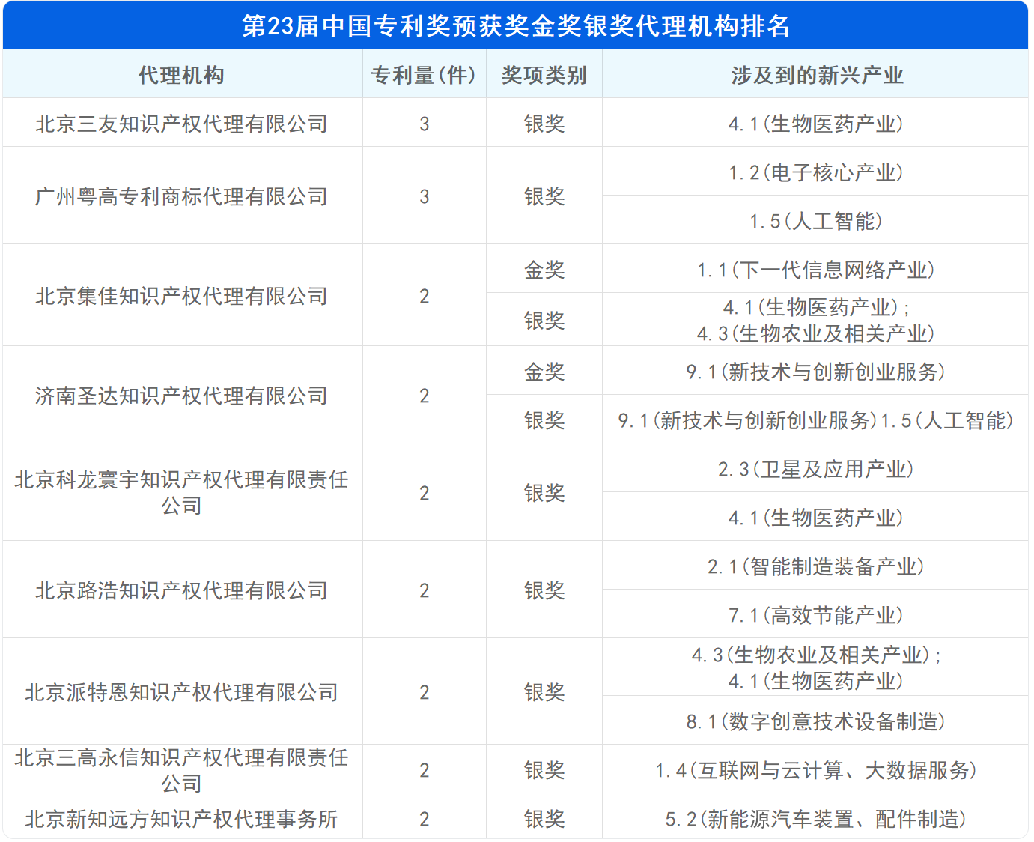The height and width of the screenshot is (842, 1034).
Task: Click the 奖项类别 column header
Action: (x=544, y=74)
